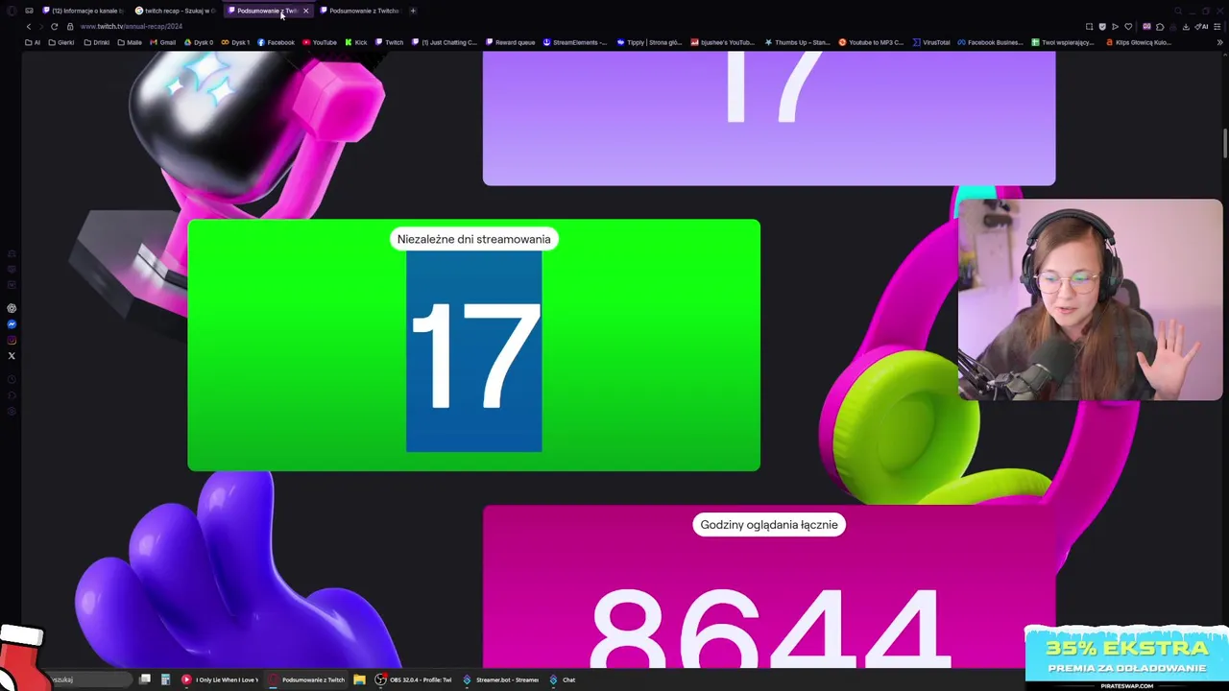Open a new browser tab with plus
The width and height of the screenshot is (1229, 691).
413,11
